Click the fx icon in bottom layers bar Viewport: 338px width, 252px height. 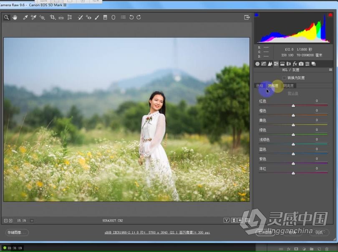coord(288,249)
